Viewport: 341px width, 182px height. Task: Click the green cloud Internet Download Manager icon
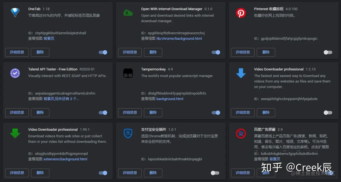coord(128,13)
